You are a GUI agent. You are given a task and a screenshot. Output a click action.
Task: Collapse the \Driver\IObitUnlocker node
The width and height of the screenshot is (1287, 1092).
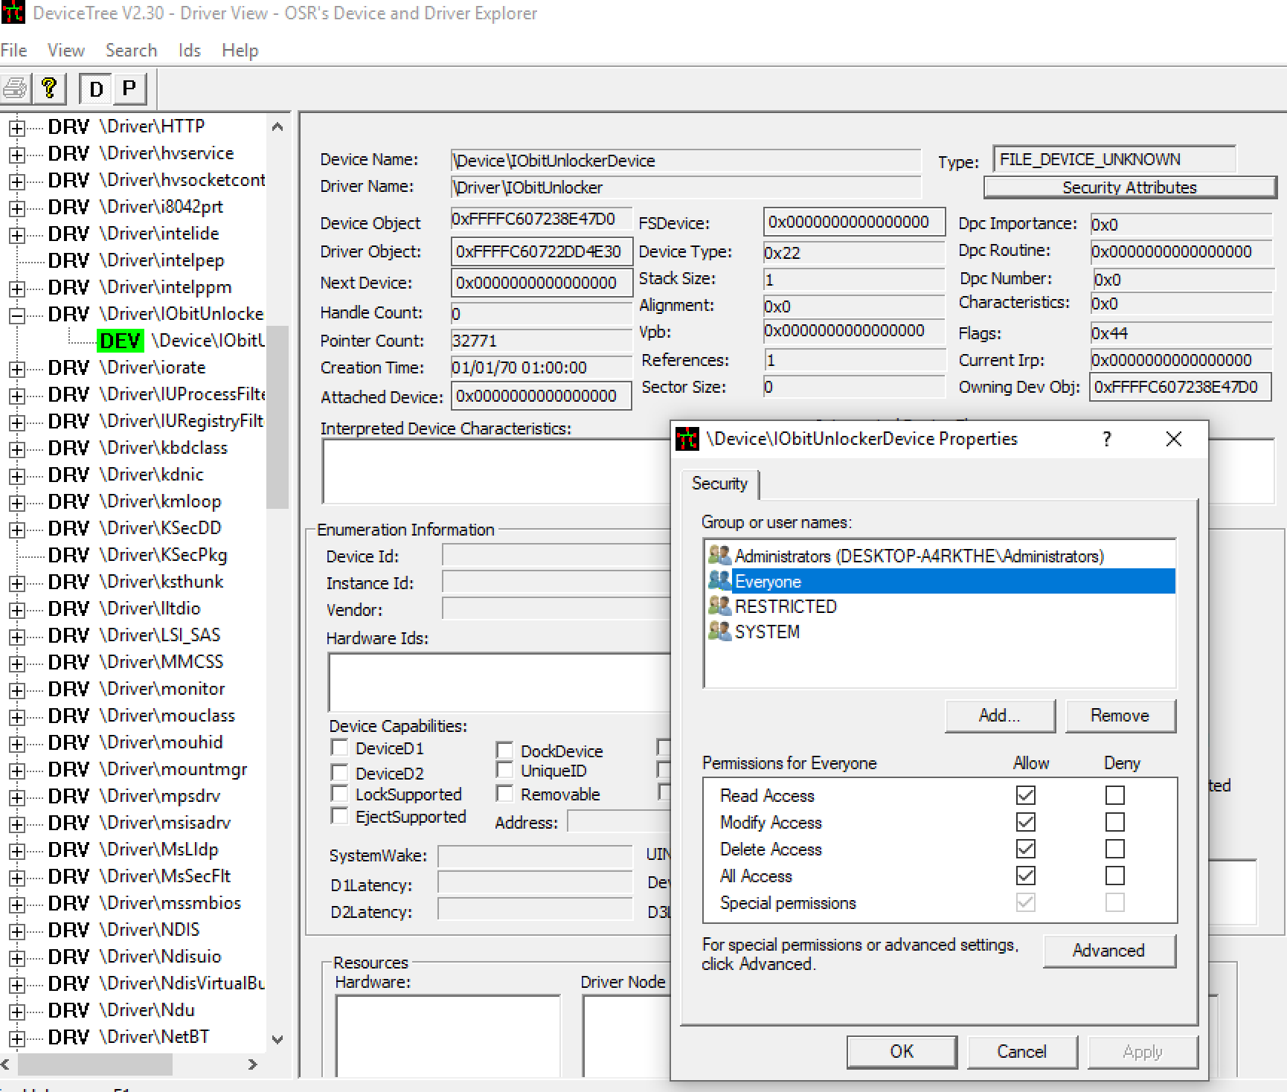coord(16,315)
